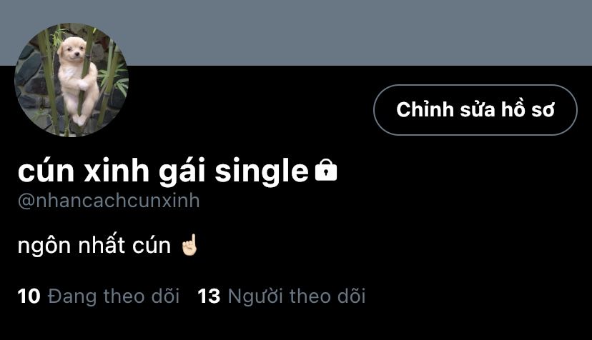Click the bio text 'ngôn nhất cún'
Screen dimensions: 592x340
click(x=94, y=246)
